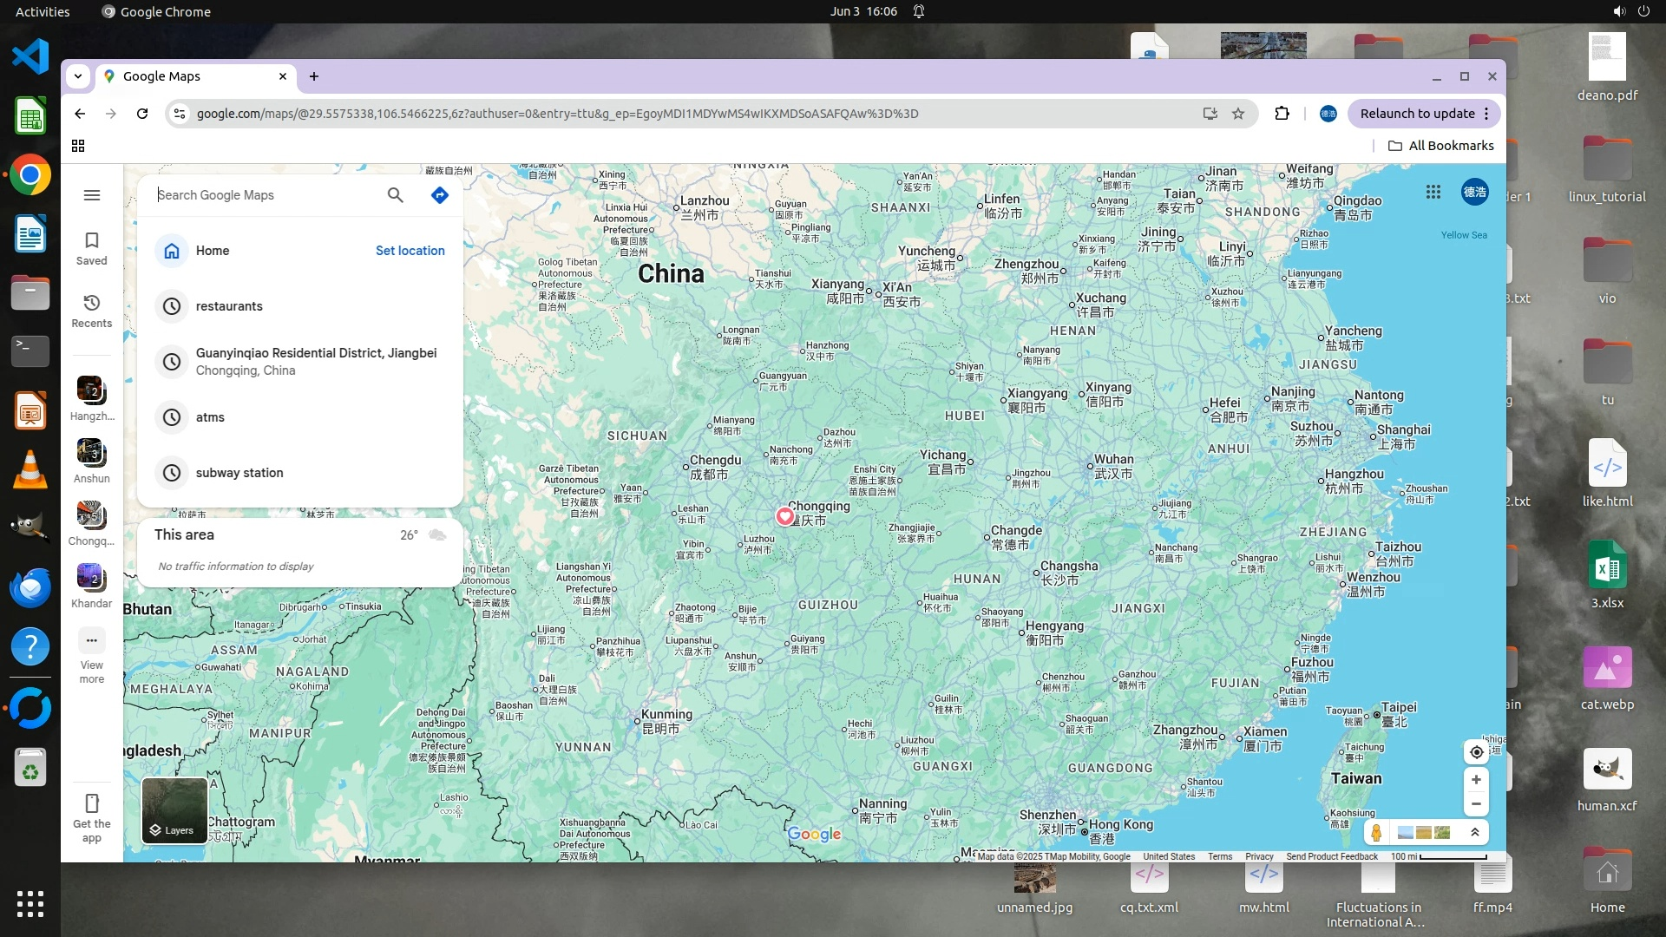The image size is (1666, 937).
Task: Select the 'subway station' recent search
Action: (x=239, y=473)
